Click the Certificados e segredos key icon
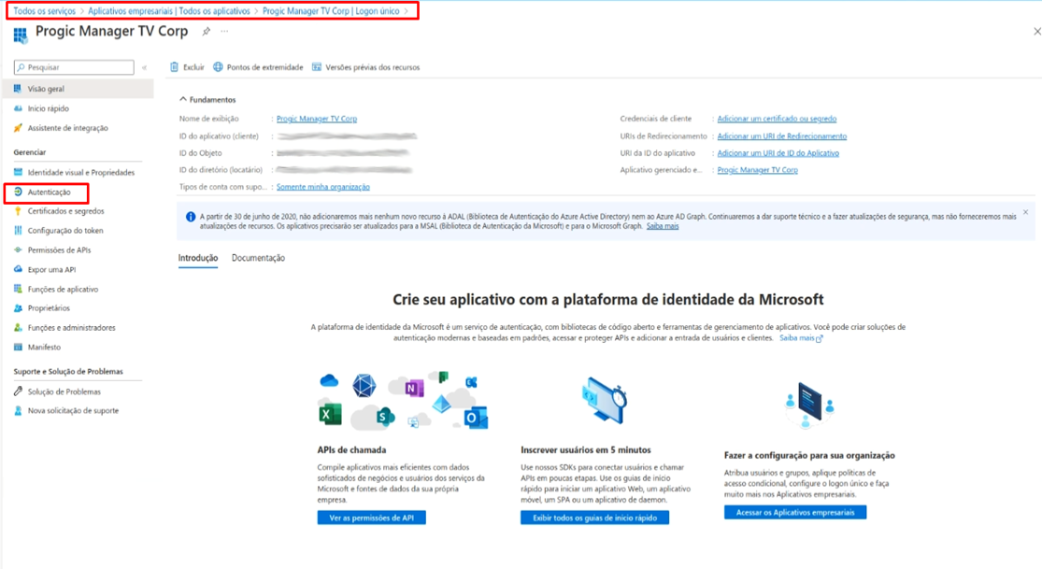The image size is (1042, 569). coord(18,211)
